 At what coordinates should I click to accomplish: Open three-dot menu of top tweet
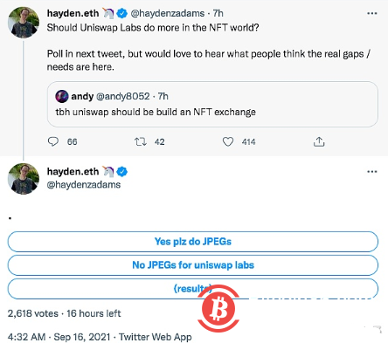point(372,13)
